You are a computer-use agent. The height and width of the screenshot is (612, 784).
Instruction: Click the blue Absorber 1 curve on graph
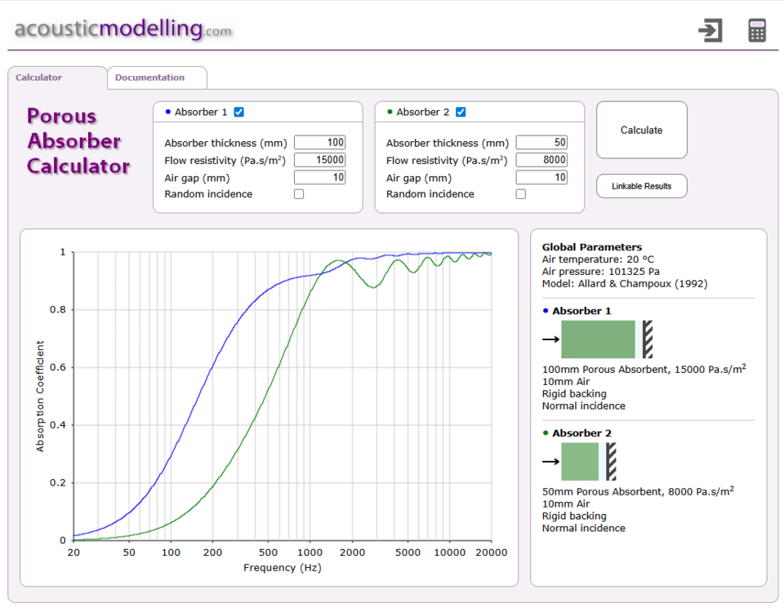point(212,369)
